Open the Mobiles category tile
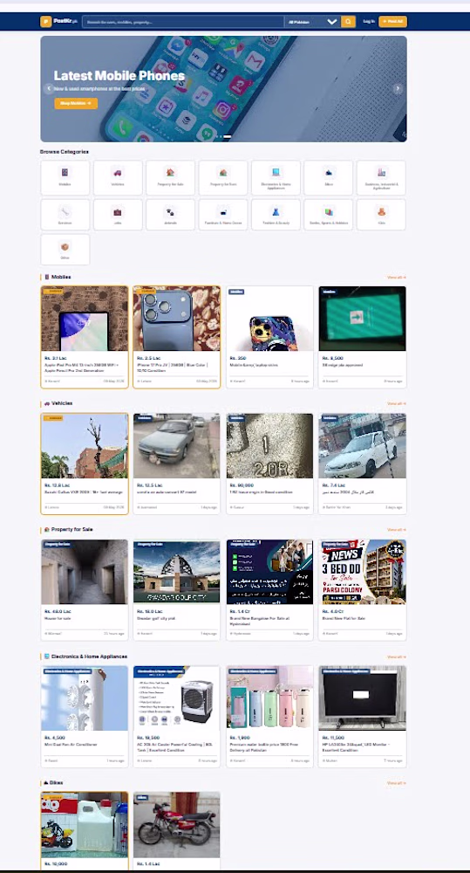The height and width of the screenshot is (873, 470). tap(65, 177)
